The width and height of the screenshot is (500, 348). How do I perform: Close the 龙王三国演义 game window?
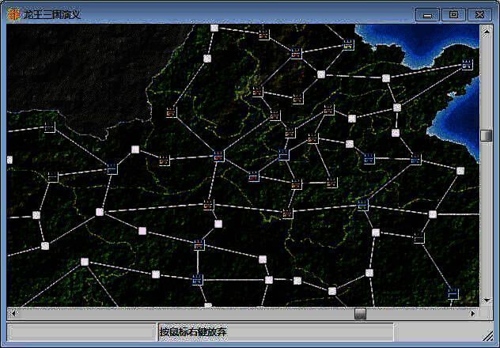click(479, 14)
